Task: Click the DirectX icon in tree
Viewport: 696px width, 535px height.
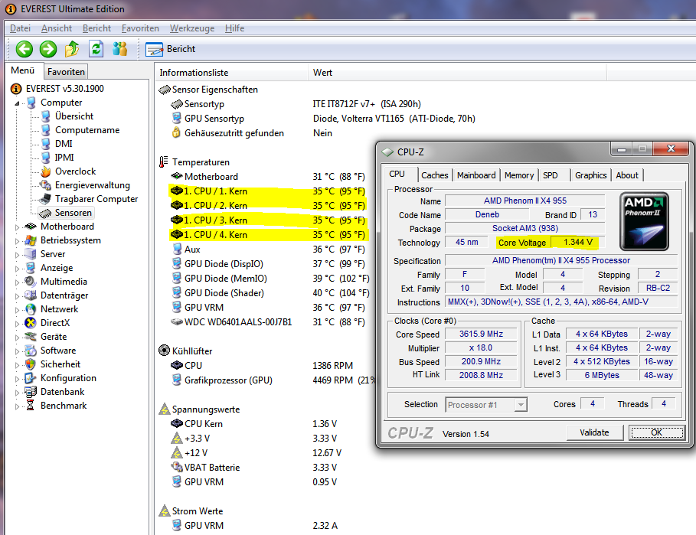Action: (x=31, y=322)
